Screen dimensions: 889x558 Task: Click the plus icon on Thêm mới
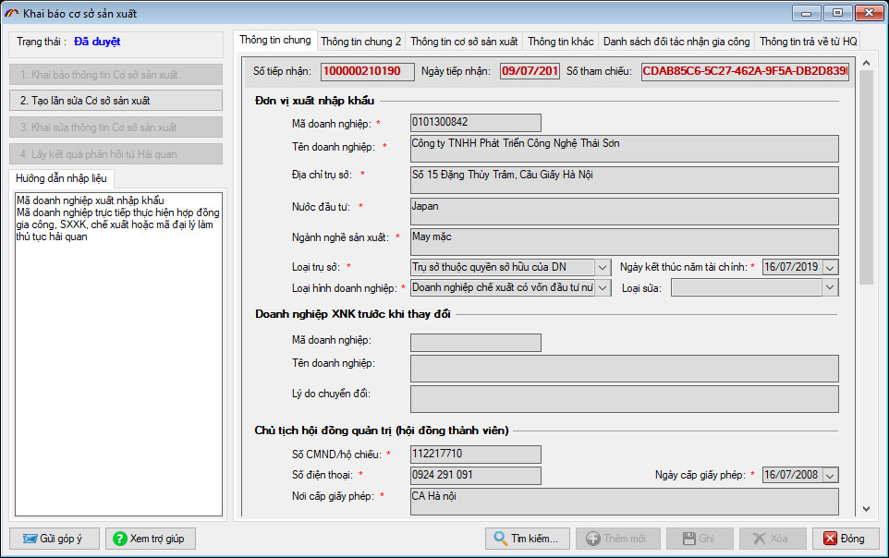pyautogui.click(x=593, y=539)
